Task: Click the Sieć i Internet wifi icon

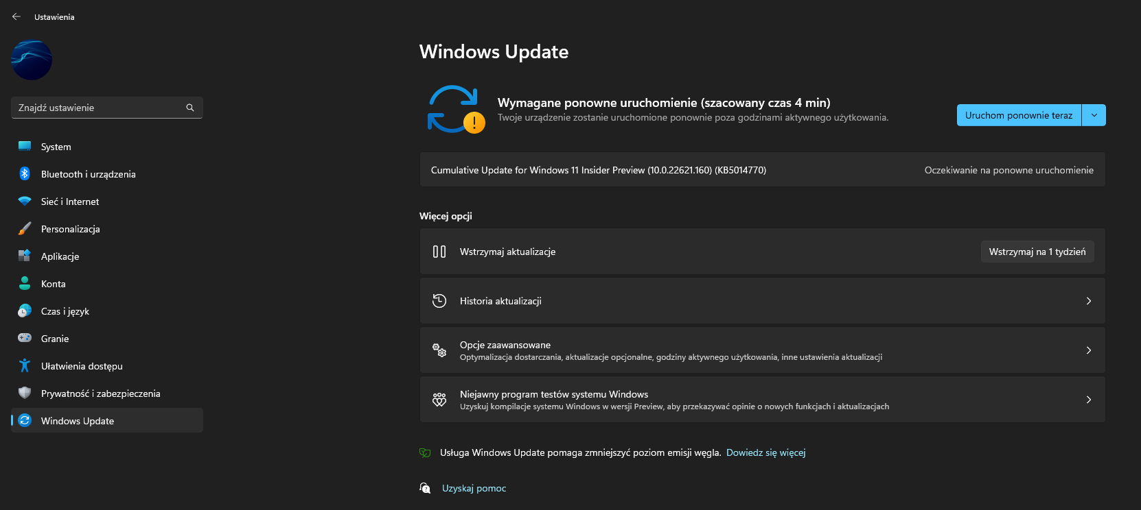Action: pos(25,202)
